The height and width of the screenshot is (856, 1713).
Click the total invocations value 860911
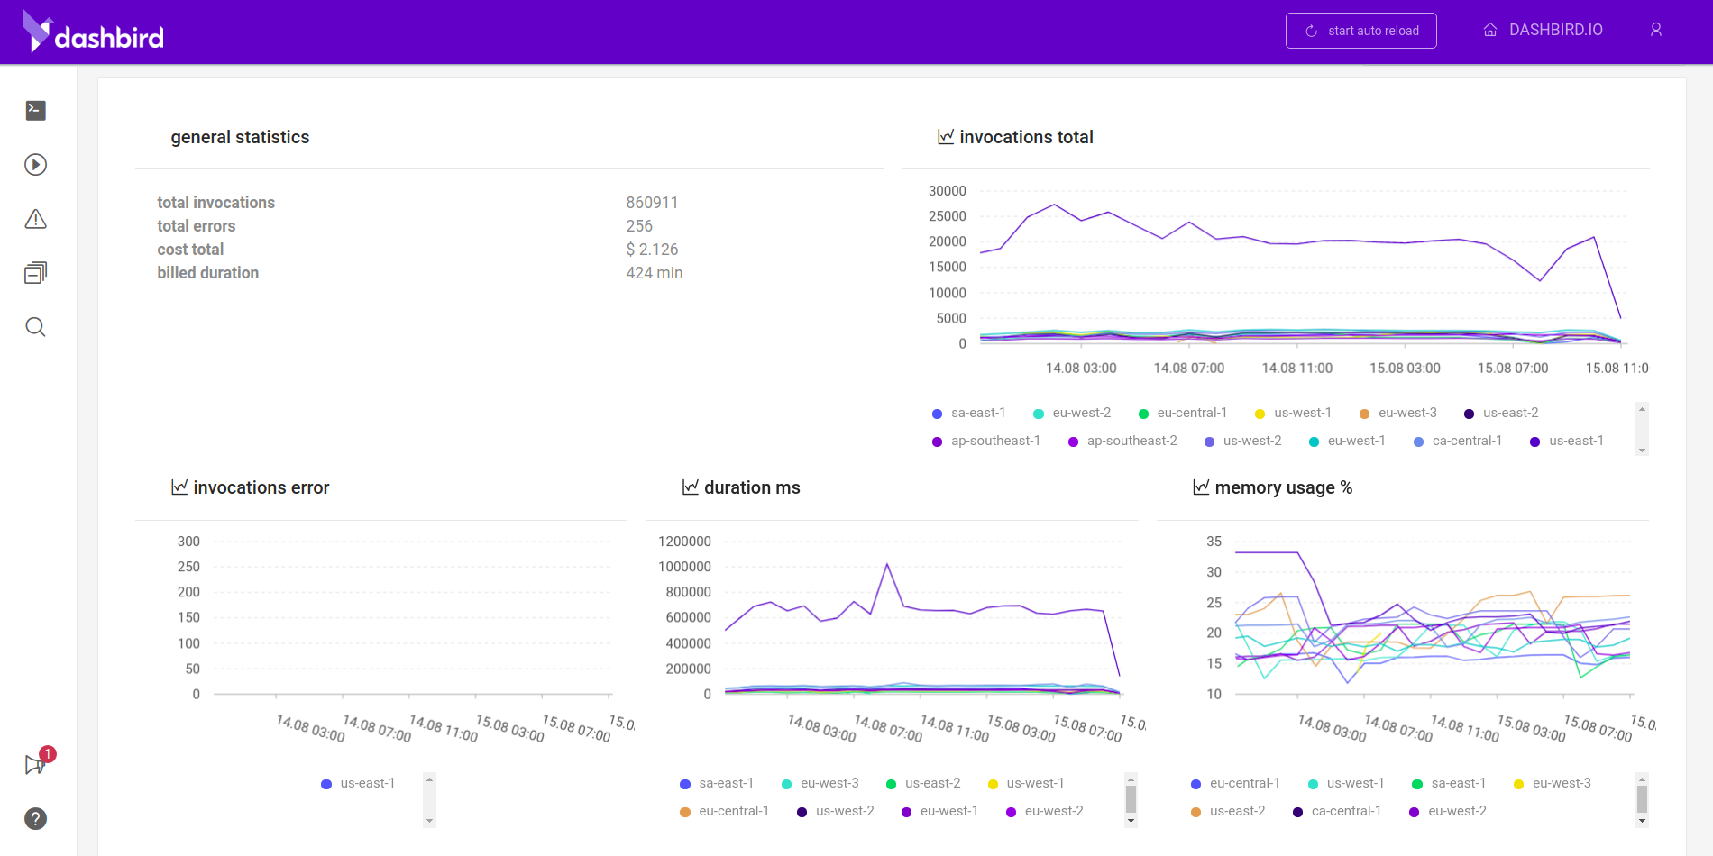652,203
